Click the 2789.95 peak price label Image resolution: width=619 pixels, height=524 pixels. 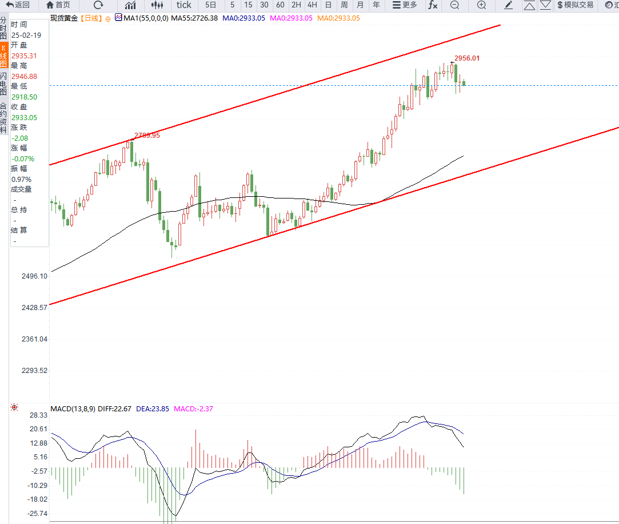(147, 136)
